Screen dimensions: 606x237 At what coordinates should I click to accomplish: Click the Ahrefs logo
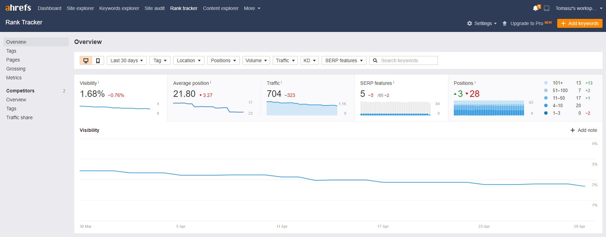pyautogui.click(x=18, y=8)
